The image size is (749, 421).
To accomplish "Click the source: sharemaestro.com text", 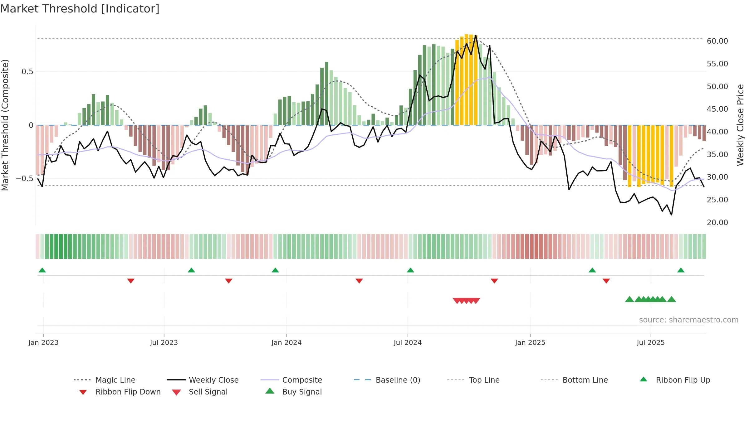I will [689, 320].
